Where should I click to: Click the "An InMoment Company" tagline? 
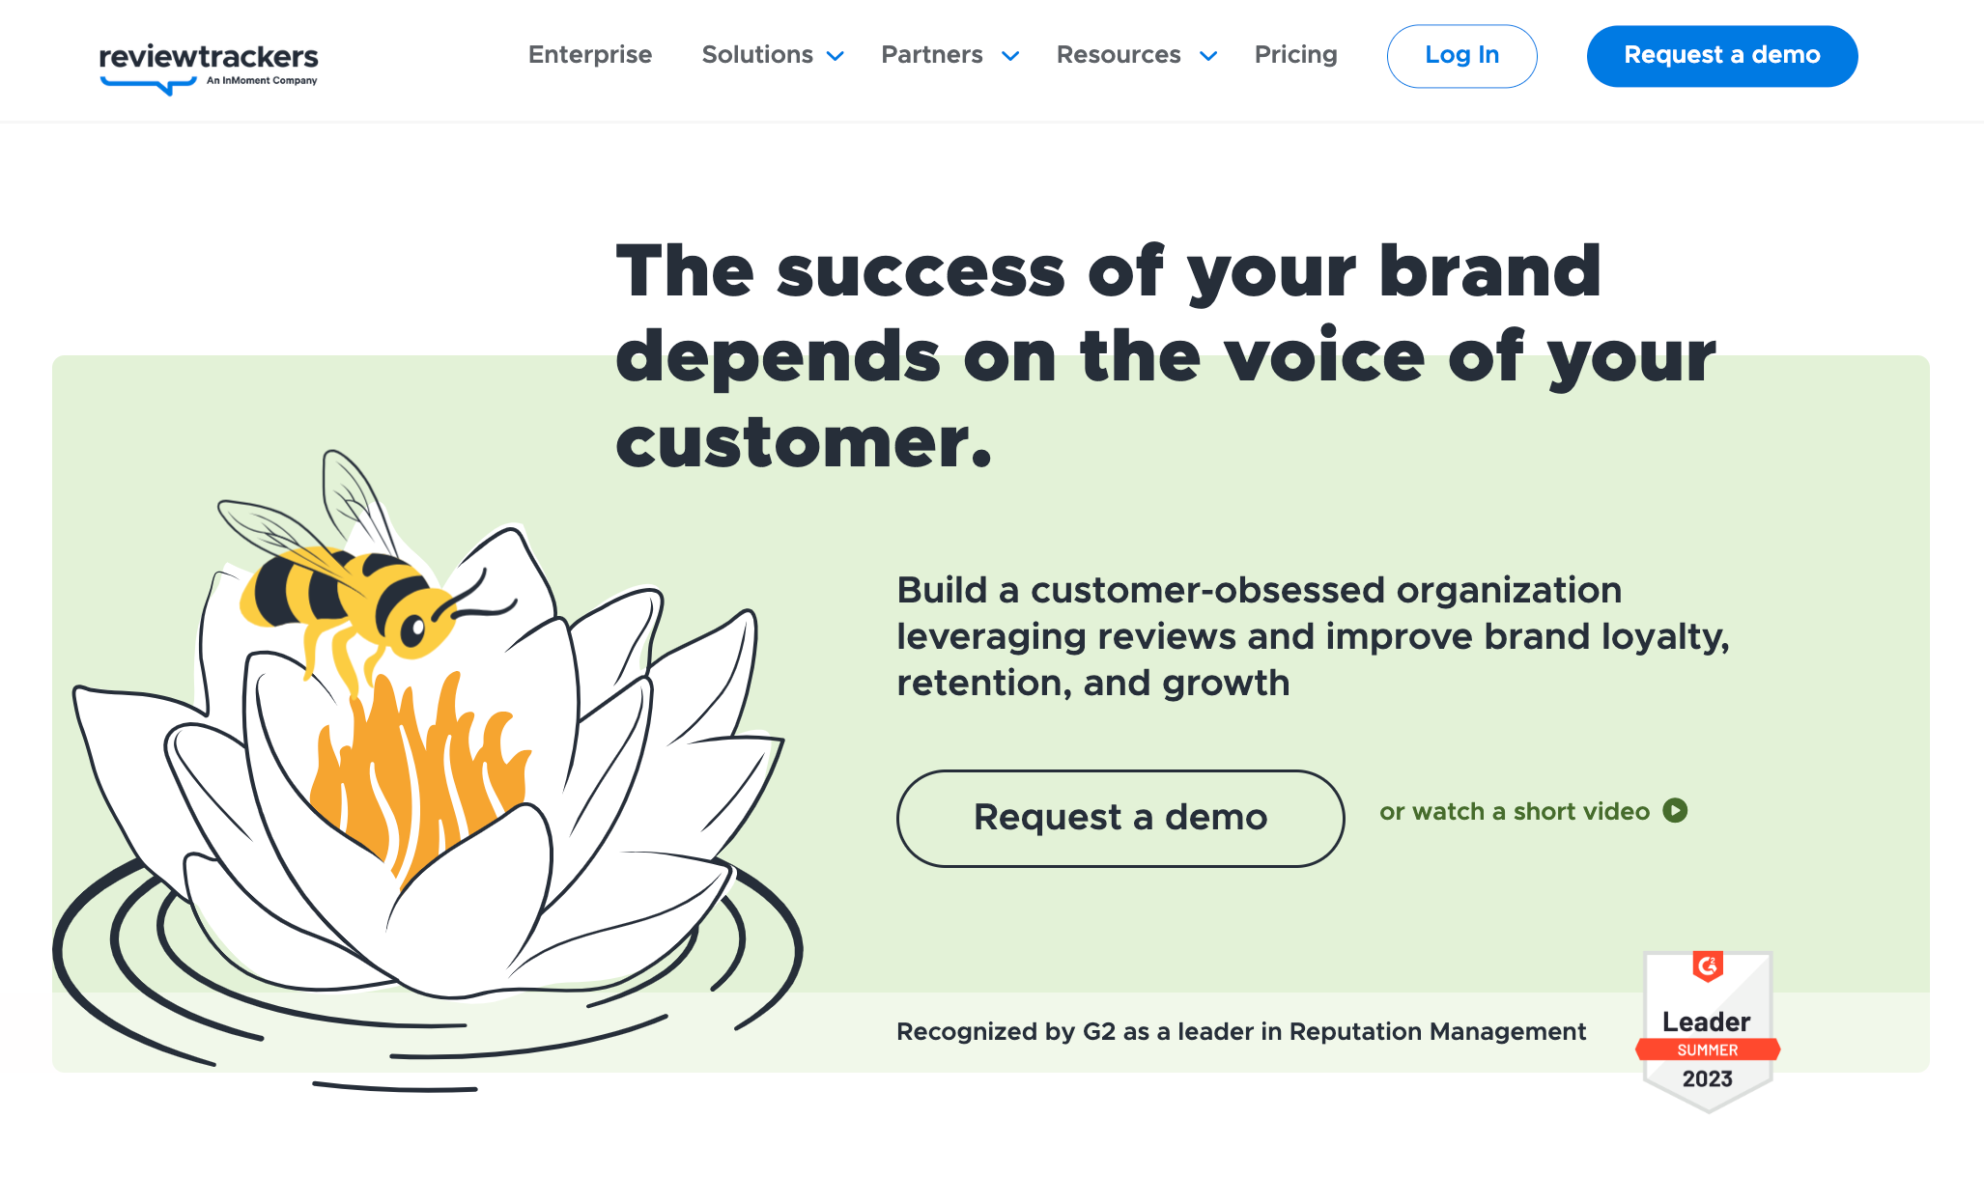point(262,81)
